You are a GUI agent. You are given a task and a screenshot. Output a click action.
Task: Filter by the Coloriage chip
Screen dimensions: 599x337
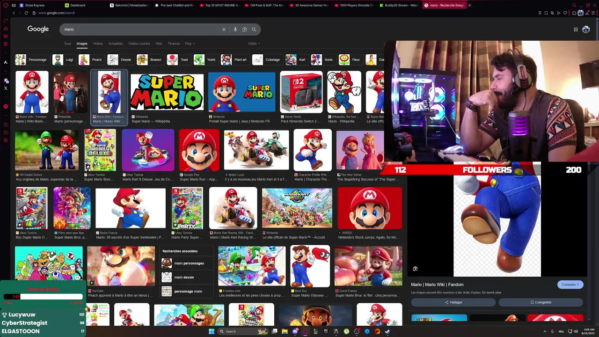coord(267,60)
